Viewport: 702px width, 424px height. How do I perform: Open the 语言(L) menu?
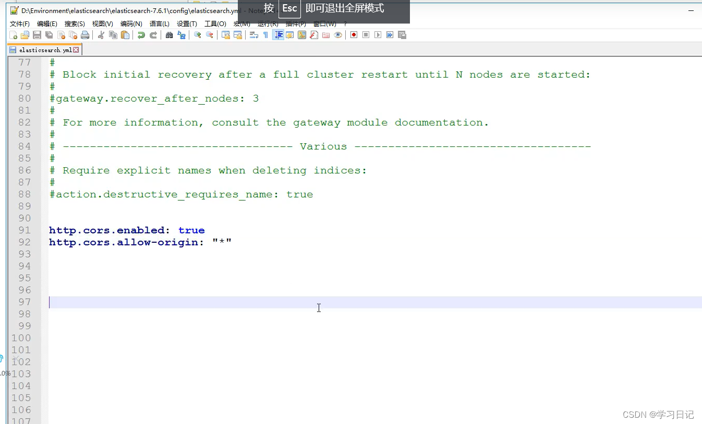159,24
